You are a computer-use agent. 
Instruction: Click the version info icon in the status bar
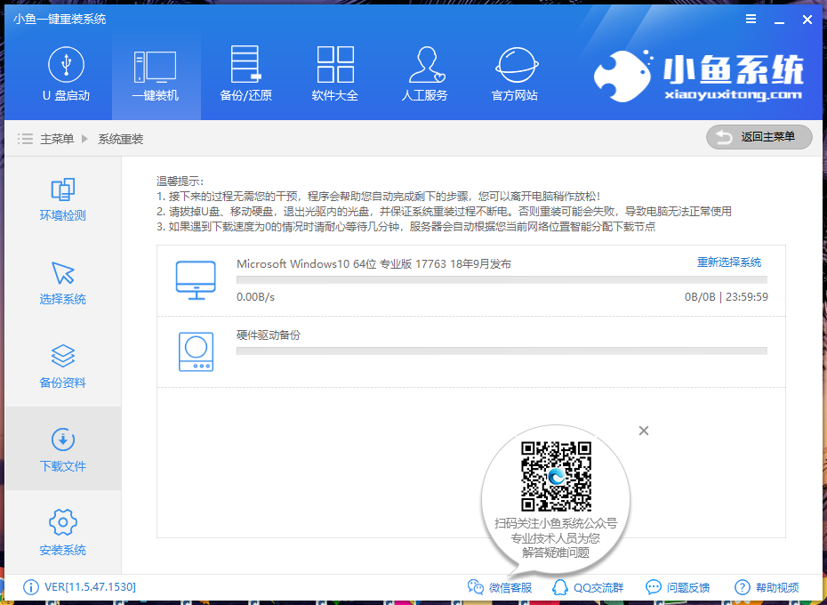30,587
